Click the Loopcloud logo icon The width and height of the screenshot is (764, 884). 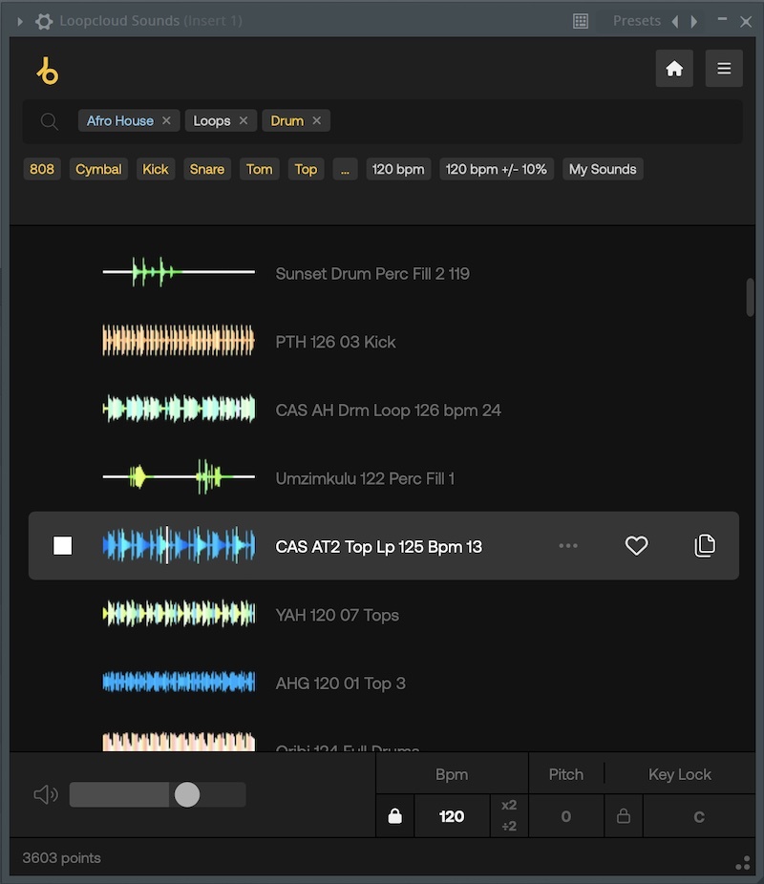click(x=47, y=71)
